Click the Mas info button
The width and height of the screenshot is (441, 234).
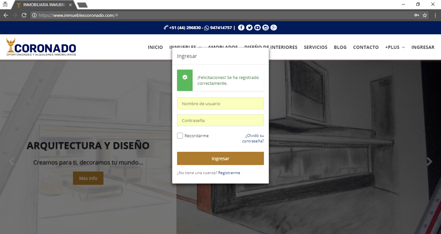[x=88, y=178]
